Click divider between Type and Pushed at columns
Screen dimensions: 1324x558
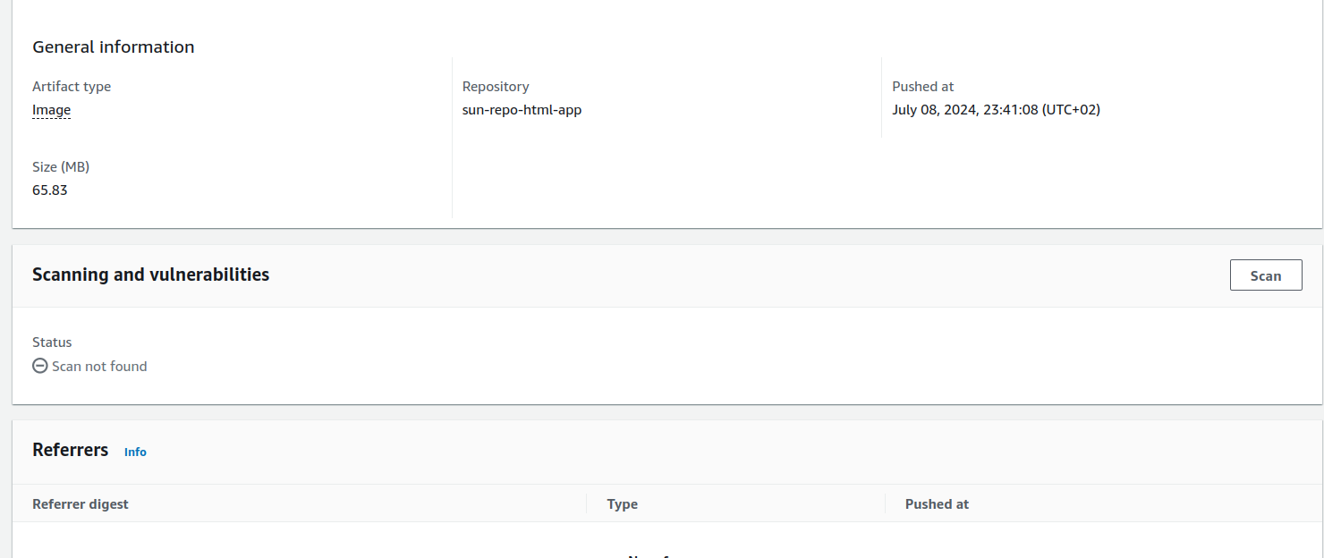pos(885,504)
